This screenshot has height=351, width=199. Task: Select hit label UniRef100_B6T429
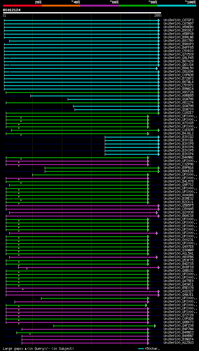[178, 61]
